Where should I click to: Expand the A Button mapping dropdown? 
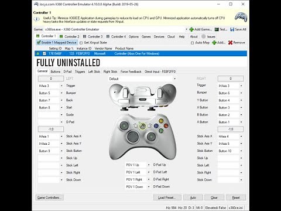(x=241, y=122)
